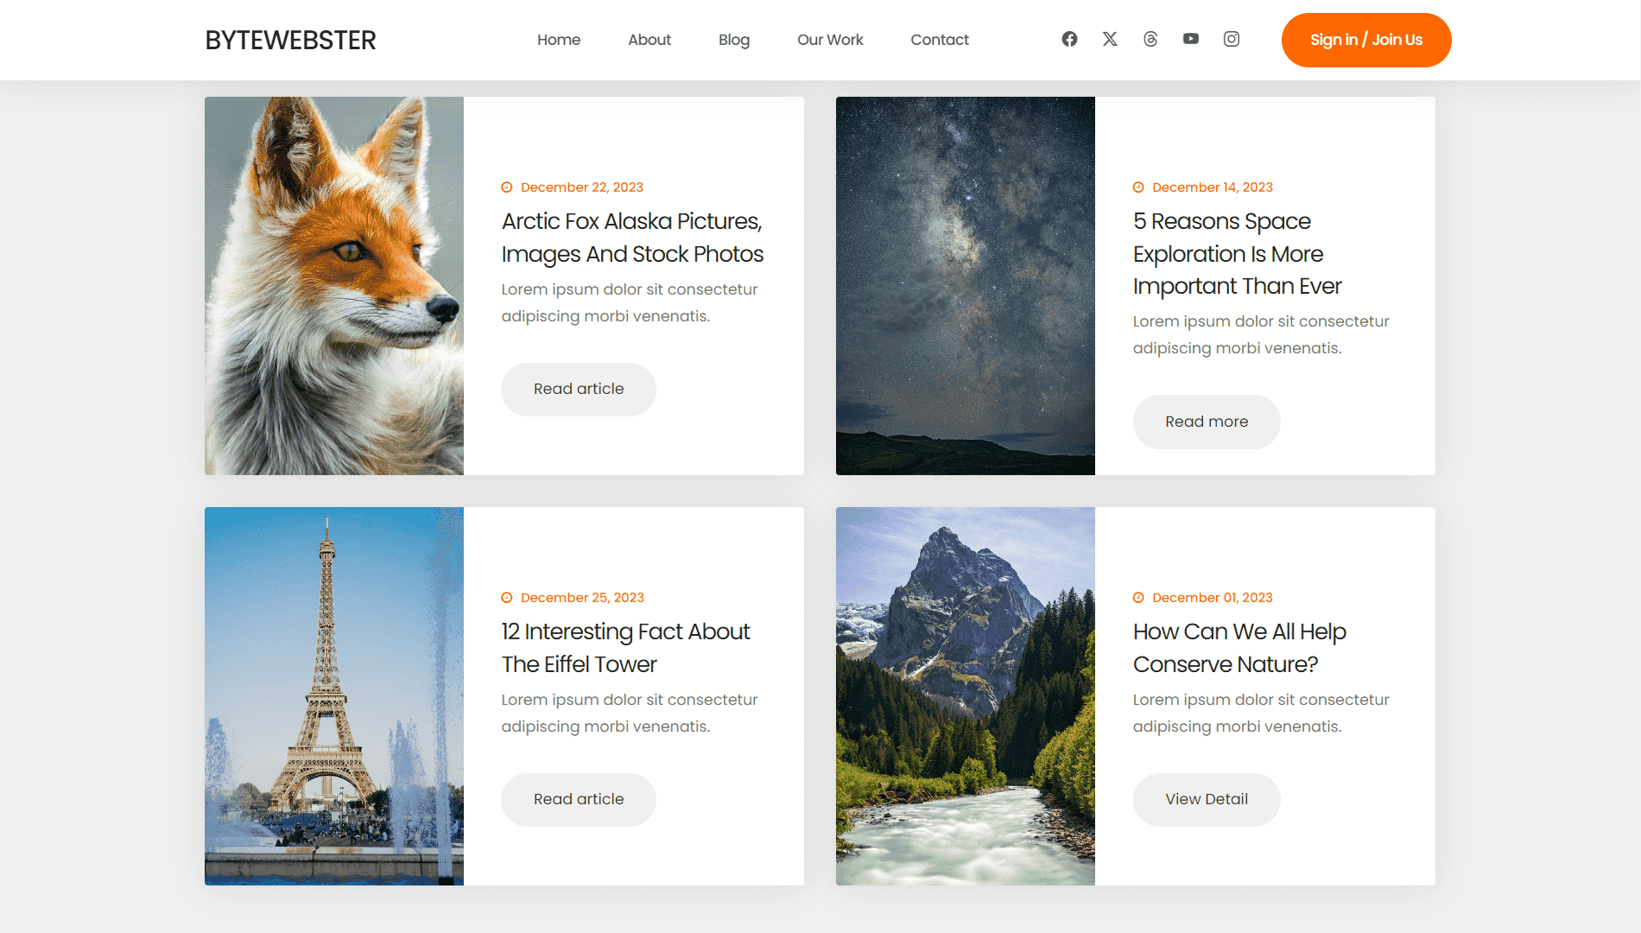Click the December 01, 2023 date
The width and height of the screenshot is (1641, 933).
1213,598
